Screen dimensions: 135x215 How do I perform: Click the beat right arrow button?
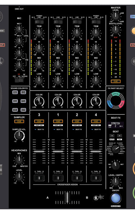pyautogui.click(x=120, y=136)
